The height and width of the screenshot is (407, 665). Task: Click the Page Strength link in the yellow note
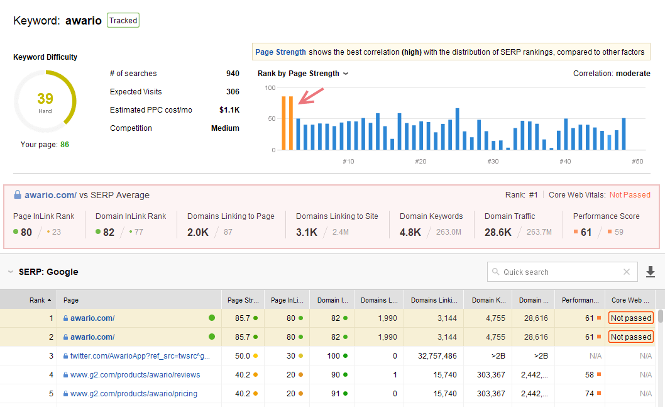280,52
